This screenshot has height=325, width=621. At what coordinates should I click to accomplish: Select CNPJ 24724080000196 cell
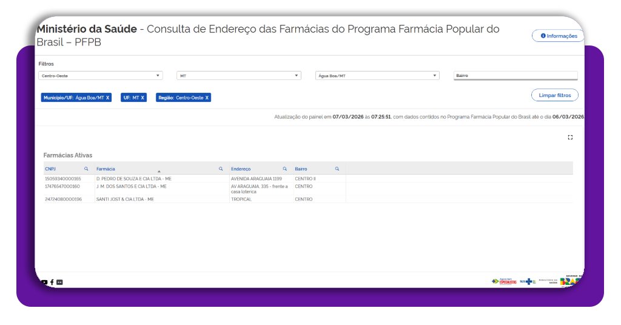63,199
